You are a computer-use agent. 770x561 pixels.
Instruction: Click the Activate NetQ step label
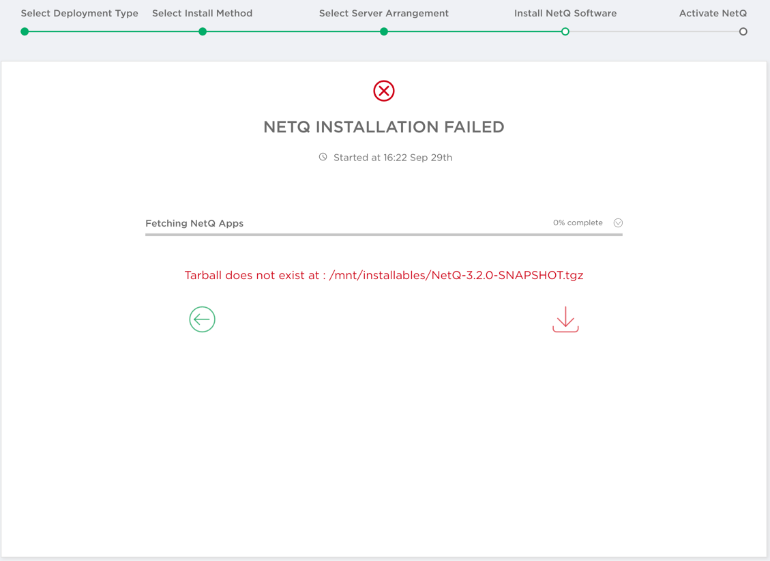tap(713, 14)
